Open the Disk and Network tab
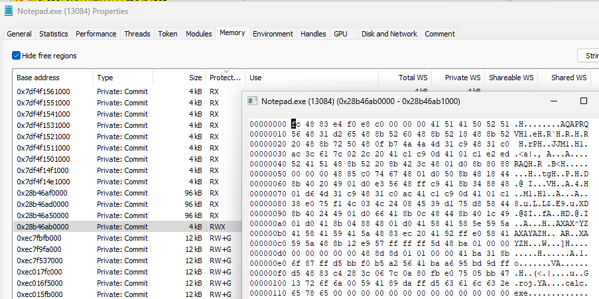Viewport: 599px width, 299px height. (x=389, y=34)
